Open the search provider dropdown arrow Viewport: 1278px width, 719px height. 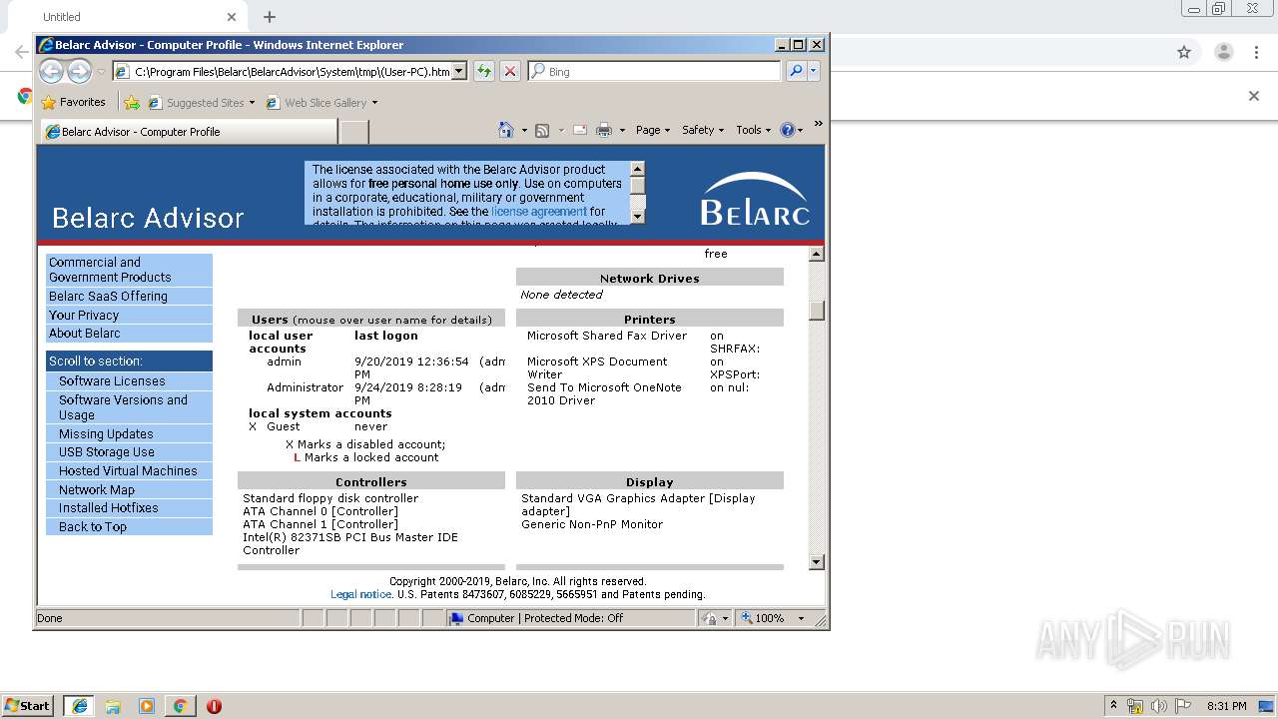click(814, 71)
